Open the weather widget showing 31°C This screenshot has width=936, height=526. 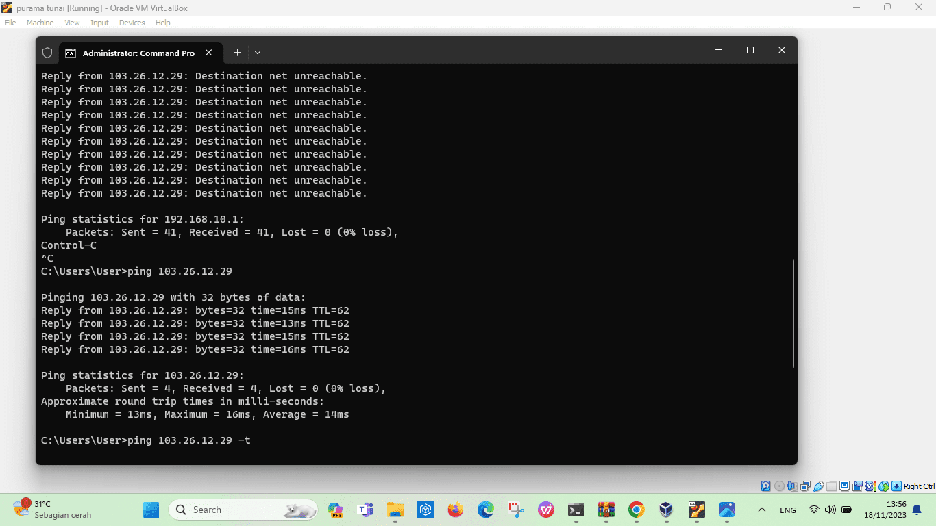51,509
